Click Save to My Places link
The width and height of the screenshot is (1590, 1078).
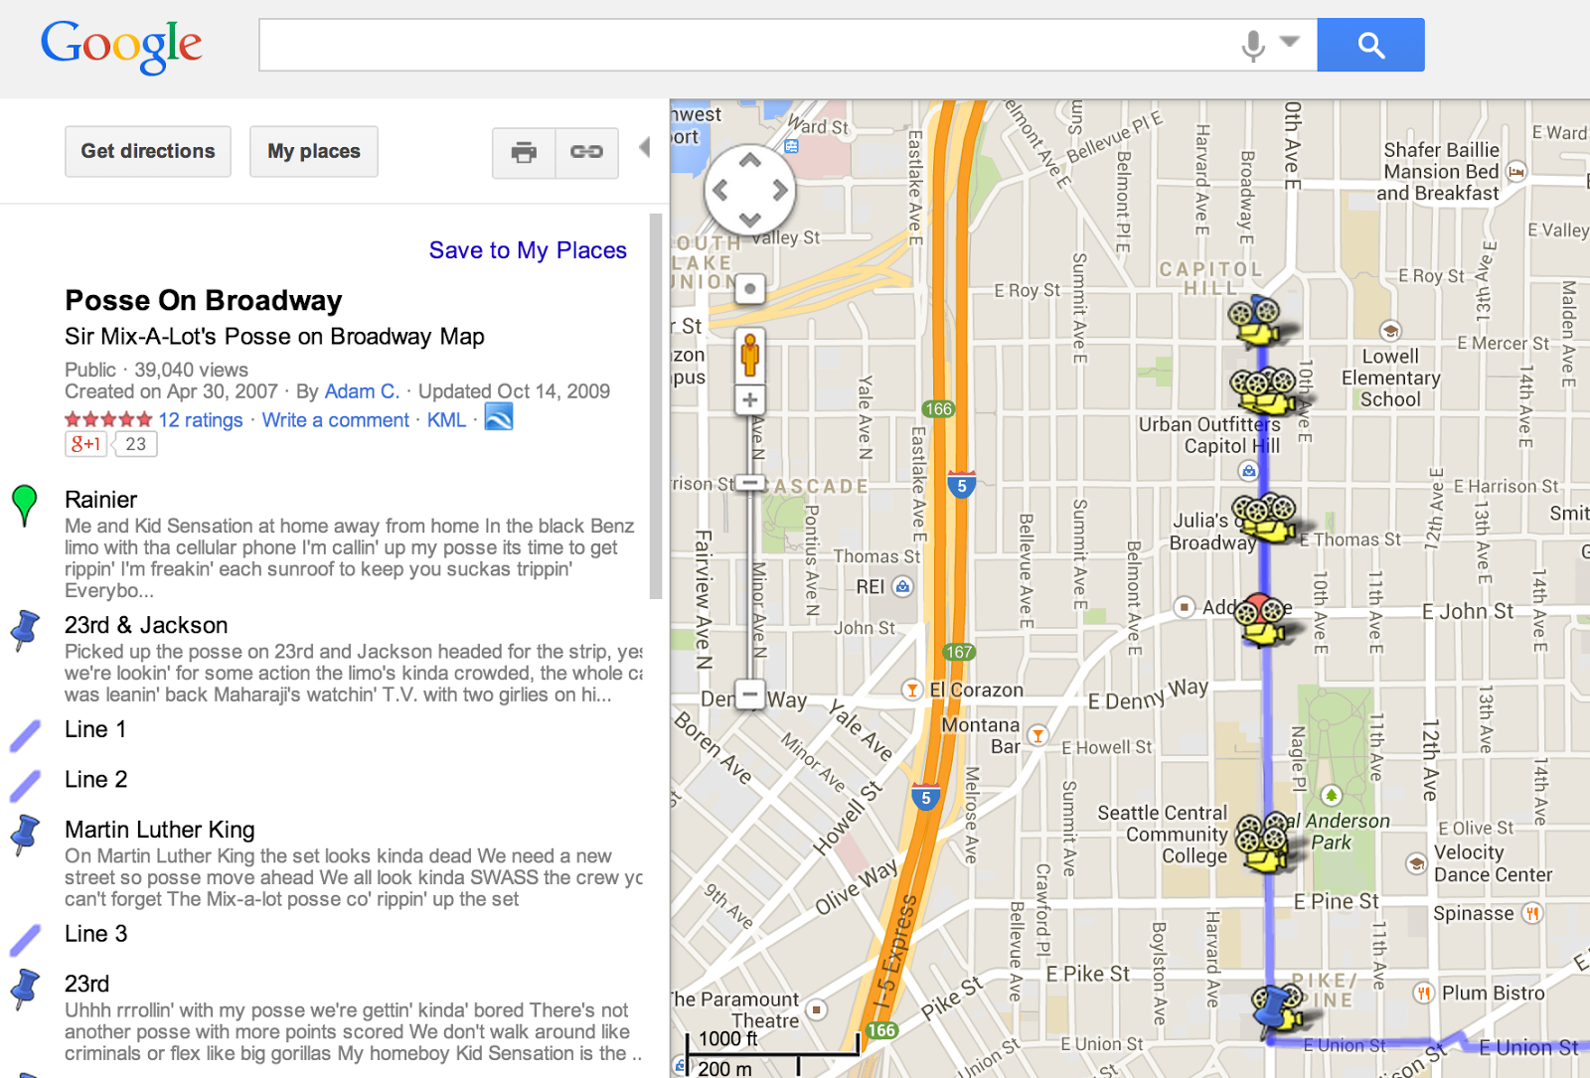(x=528, y=250)
